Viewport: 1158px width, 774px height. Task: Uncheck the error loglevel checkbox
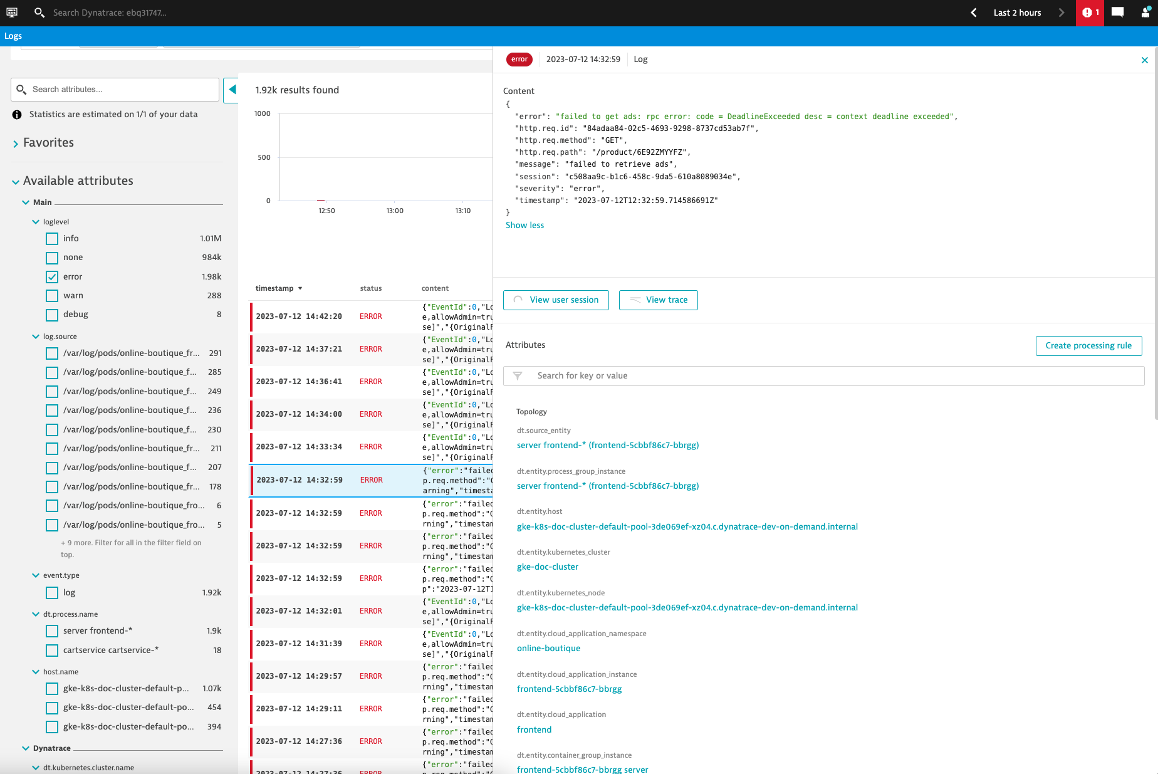52,277
